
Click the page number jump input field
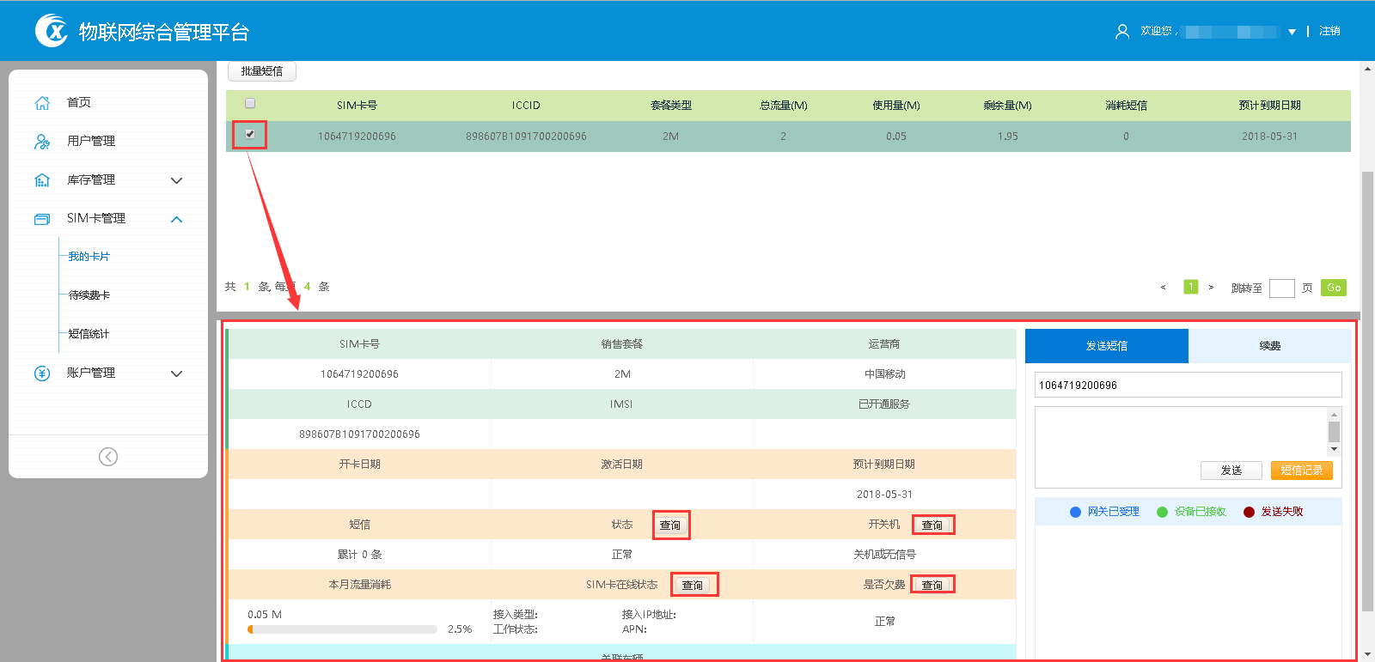pyautogui.click(x=1281, y=288)
